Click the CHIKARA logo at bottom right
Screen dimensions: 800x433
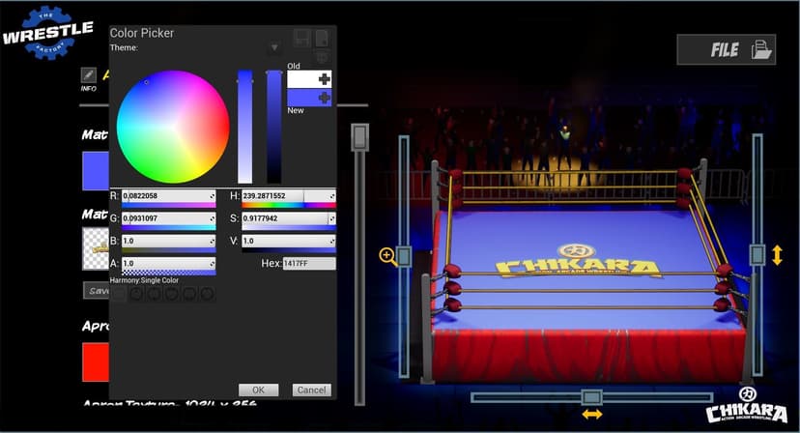coord(747,405)
